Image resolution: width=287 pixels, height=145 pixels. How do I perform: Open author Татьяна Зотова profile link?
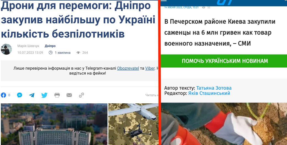[x=214, y=88]
